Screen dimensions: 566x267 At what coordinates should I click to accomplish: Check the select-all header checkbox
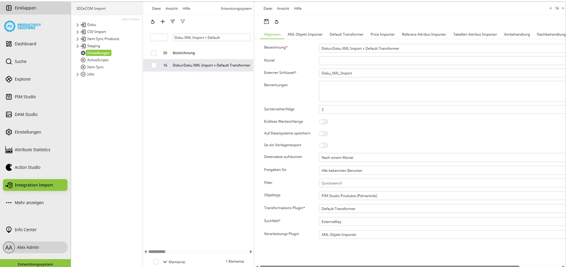pyautogui.click(x=154, y=53)
